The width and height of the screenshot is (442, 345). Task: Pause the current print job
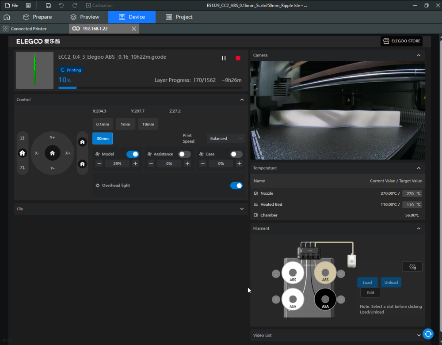tap(224, 58)
